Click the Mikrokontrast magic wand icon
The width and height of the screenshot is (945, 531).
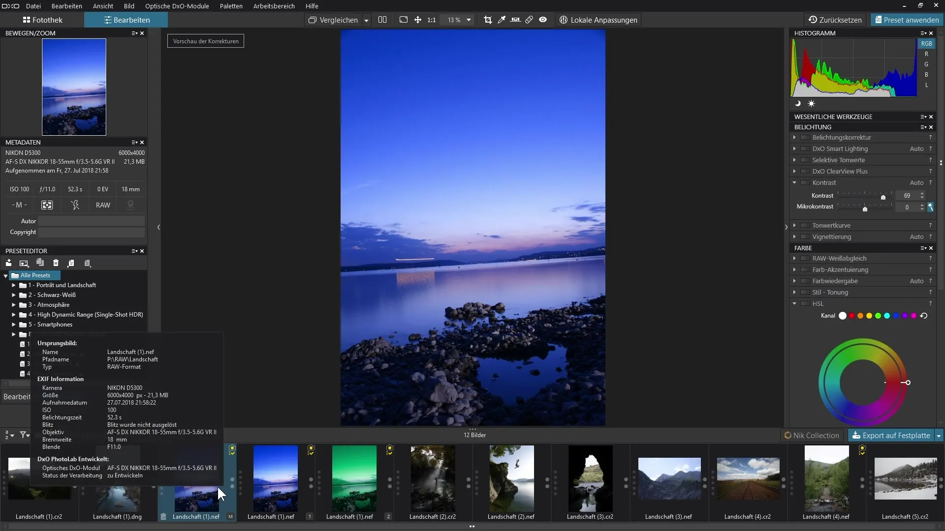pos(930,207)
